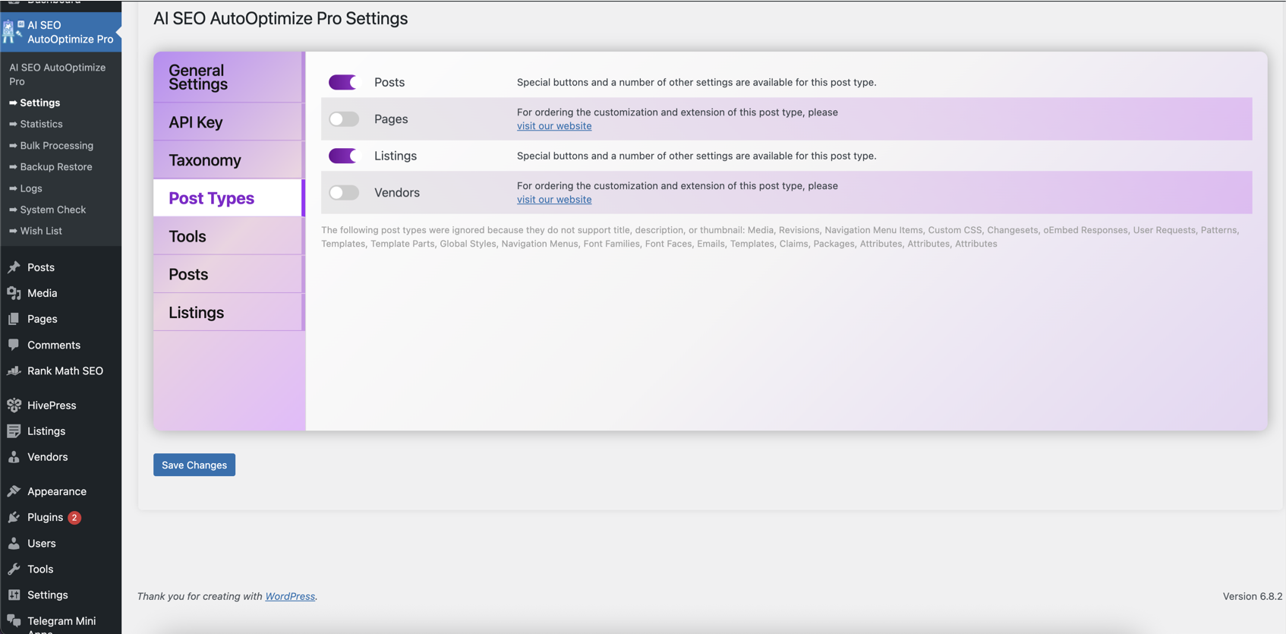The height and width of the screenshot is (634, 1286).
Task: Switch to the API Key tab
Action: tap(229, 121)
